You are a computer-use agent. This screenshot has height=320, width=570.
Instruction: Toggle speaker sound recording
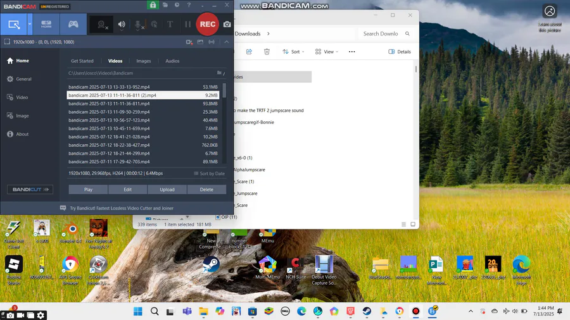point(122,24)
